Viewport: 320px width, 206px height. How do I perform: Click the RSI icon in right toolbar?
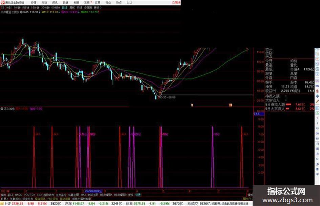318,86
